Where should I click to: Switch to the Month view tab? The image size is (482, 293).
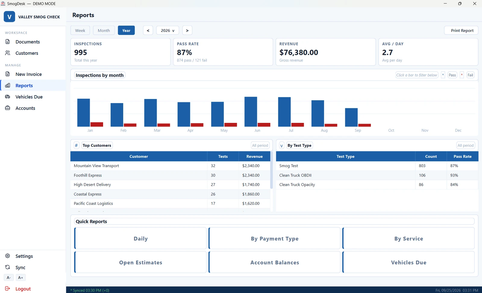(x=104, y=30)
